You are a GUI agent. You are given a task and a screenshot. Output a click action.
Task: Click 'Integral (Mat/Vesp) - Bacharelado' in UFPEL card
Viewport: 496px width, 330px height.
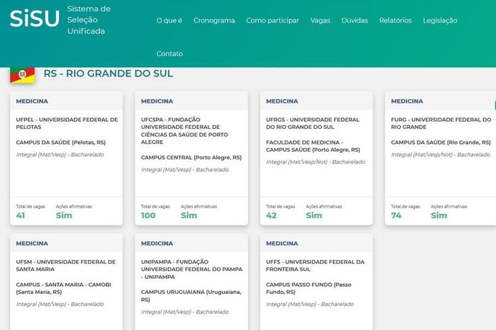point(60,154)
